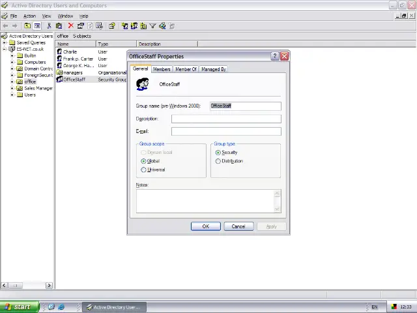This screenshot has width=417, height=313.
Task: Toggle the Show/Hide Console Tree icon
Action: coord(37,26)
